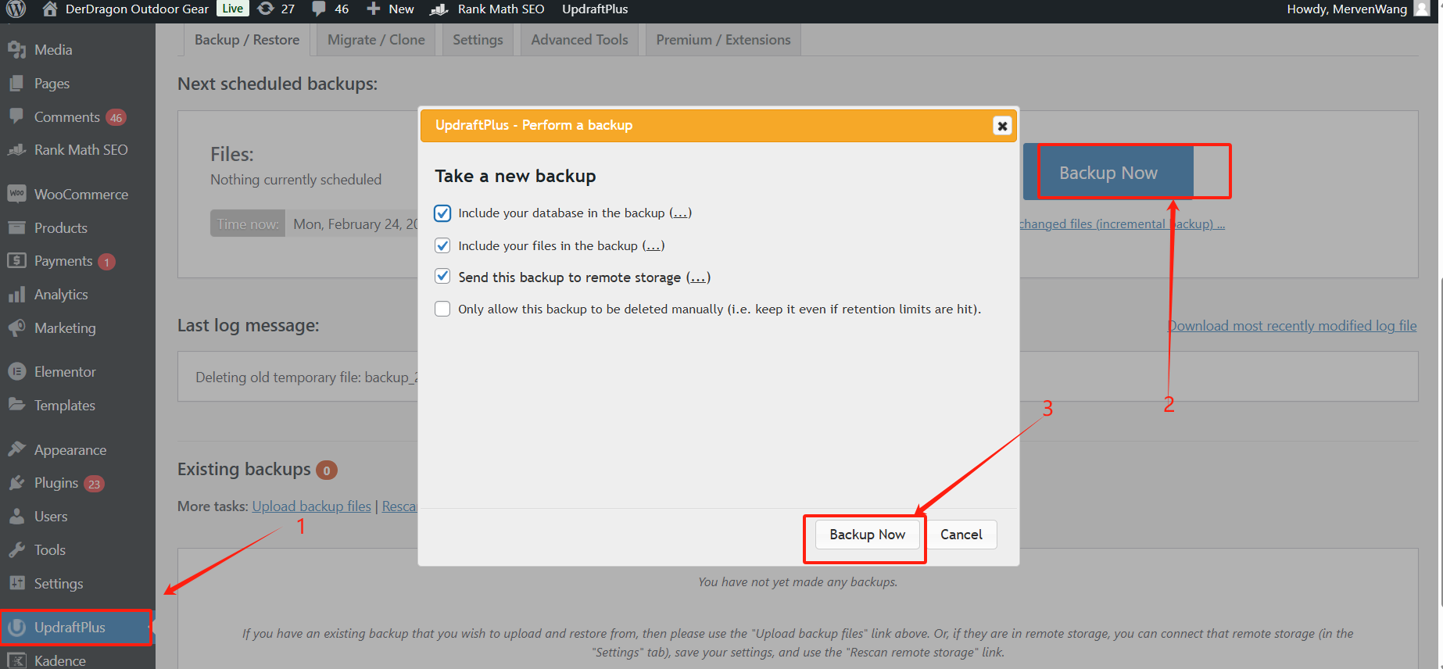Click Download most recently modified log file

coord(1292,326)
